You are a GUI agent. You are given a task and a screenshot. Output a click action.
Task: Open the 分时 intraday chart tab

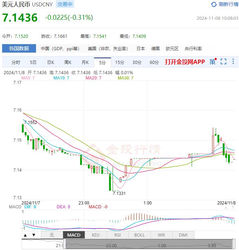[16, 63]
